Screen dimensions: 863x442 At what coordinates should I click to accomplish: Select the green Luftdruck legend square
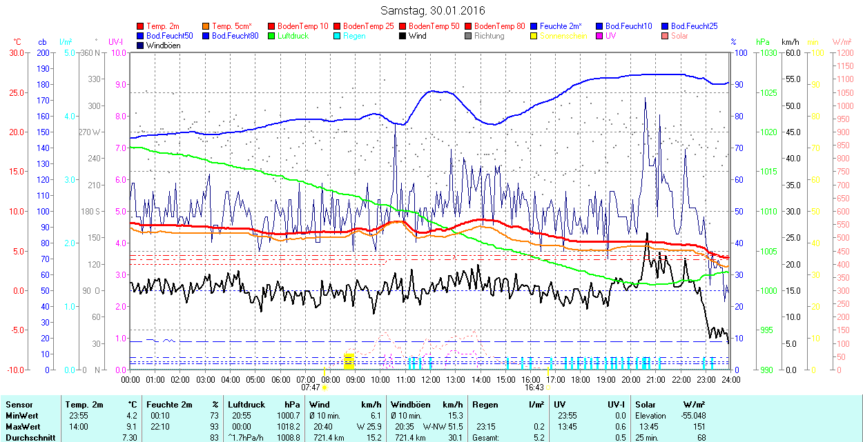point(271,36)
